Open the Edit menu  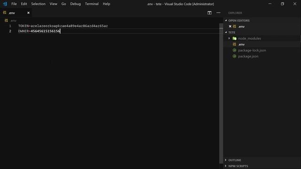24,4
